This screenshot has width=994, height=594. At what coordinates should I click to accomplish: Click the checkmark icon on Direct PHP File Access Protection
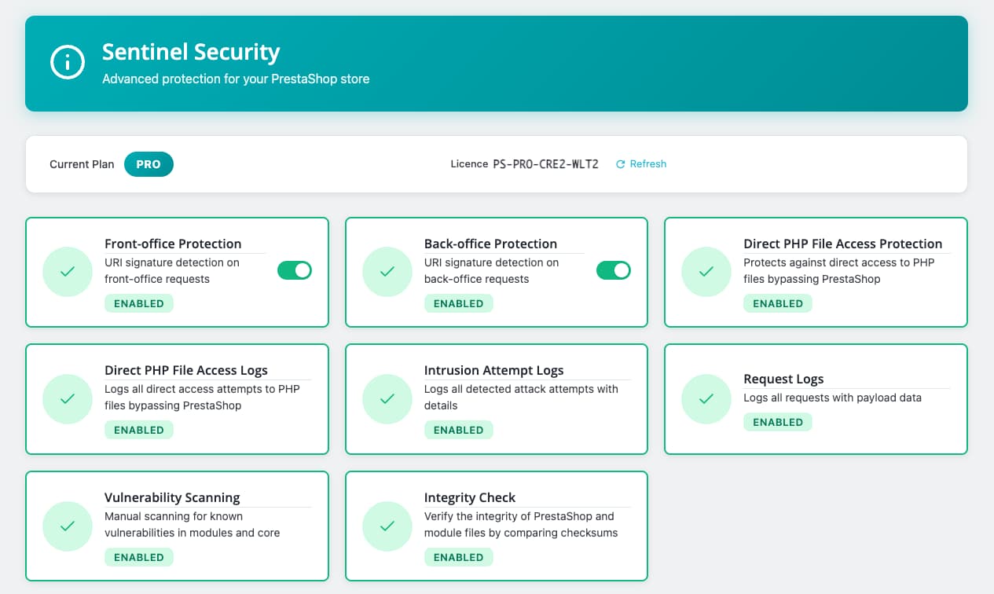point(706,271)
